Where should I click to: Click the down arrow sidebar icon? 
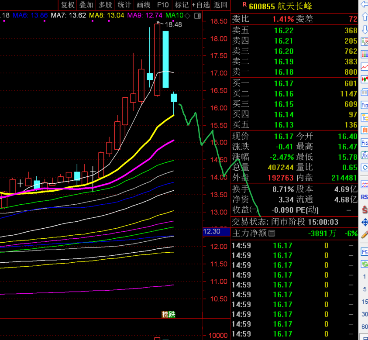coord(365,29)
